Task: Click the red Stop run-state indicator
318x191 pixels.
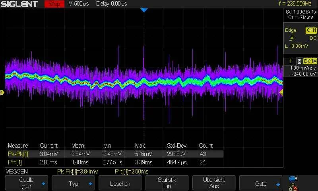Action: click(54, 4)
